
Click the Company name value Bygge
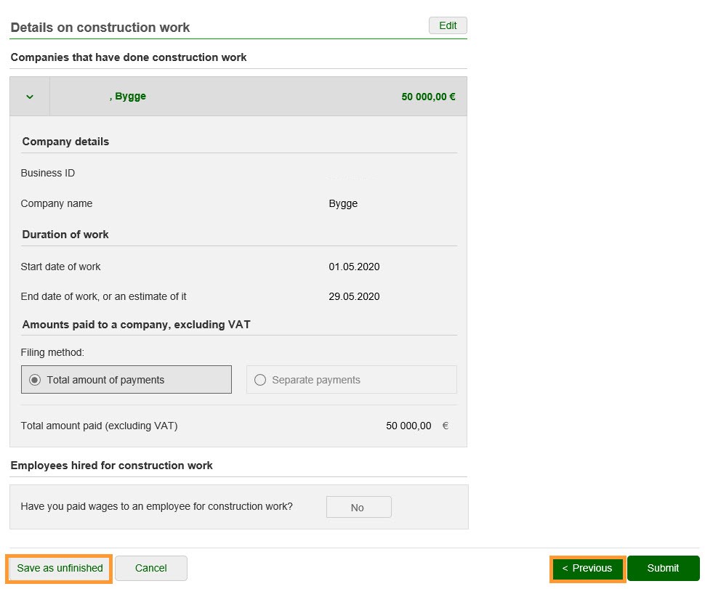pos(343,203)
